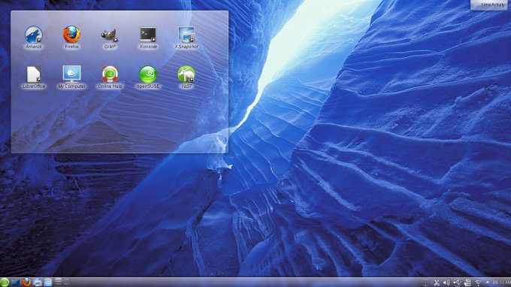Open the wireless network tray icon
This screenshot has height=287, width=511.
[x=478, y=282]
